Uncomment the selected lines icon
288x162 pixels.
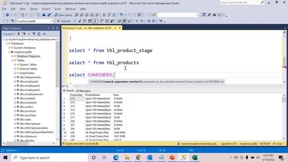tap(142, 21)
